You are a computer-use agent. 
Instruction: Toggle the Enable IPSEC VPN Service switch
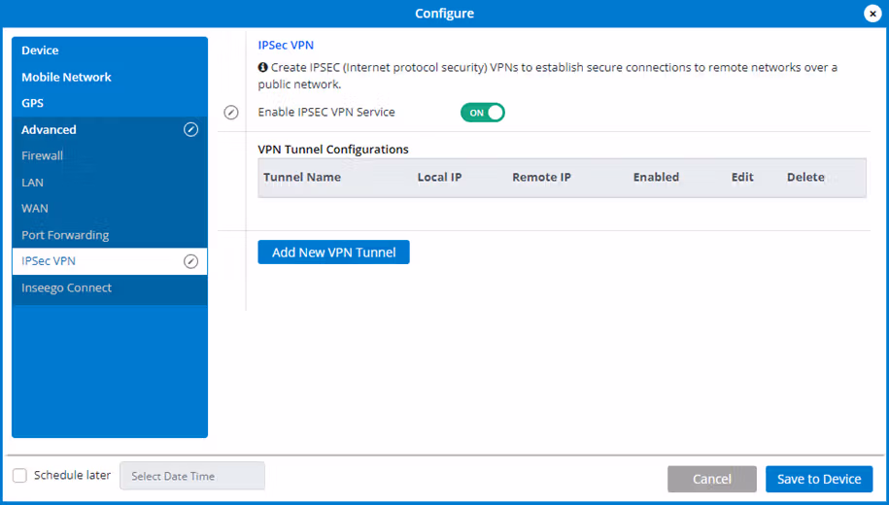483,113
